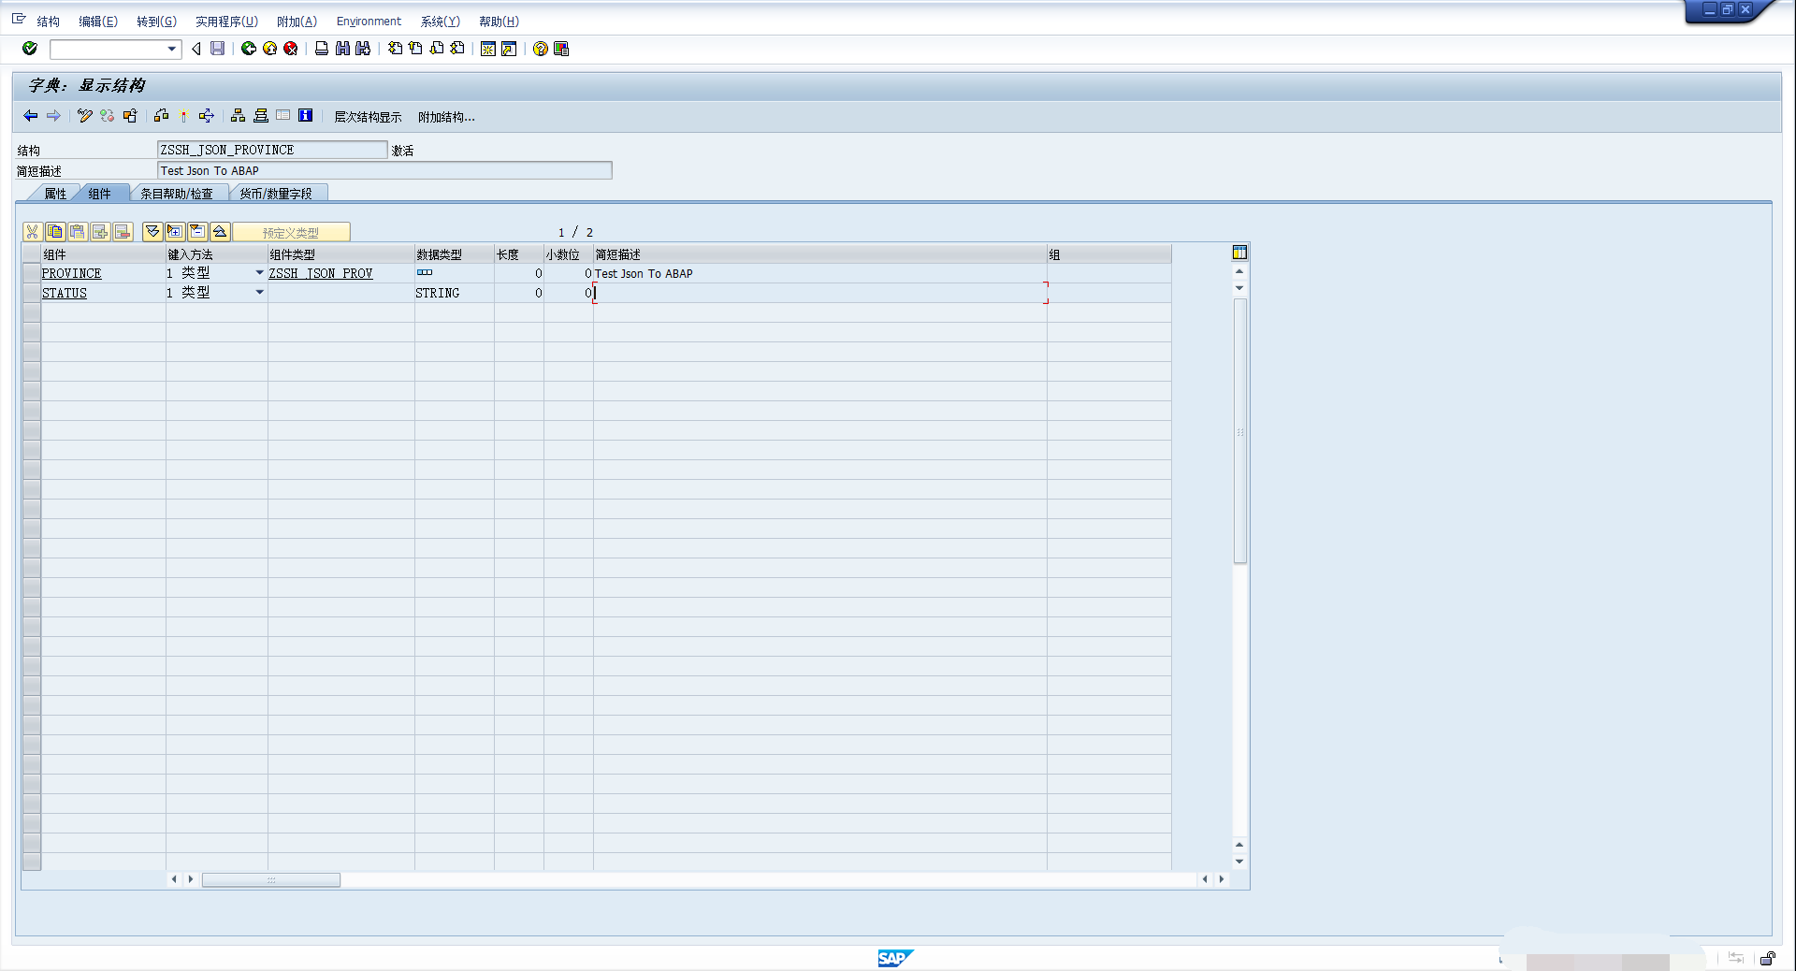The width and height of the screenshot is (1796, 971).
Task: Open the Environment menu
Action: pyautogui.click(x=369, y=22)
